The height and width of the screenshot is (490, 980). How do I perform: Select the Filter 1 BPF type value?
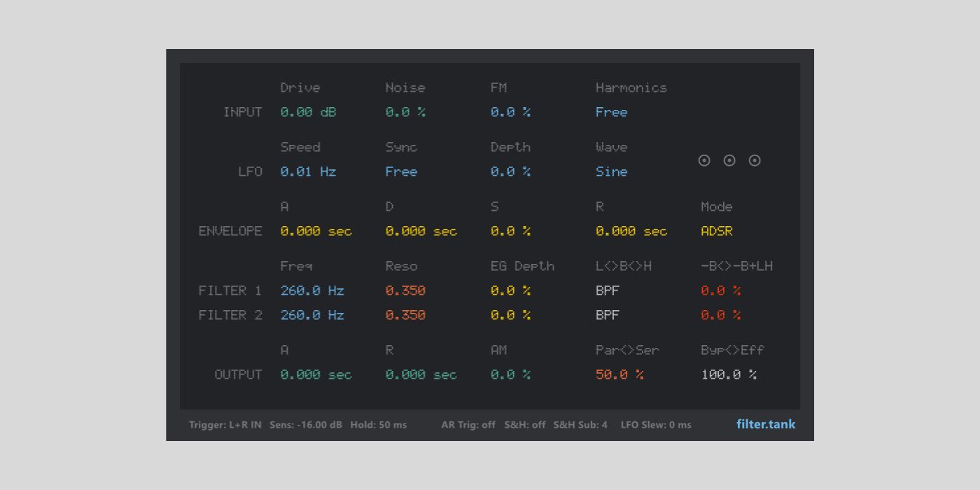[608, 290]
